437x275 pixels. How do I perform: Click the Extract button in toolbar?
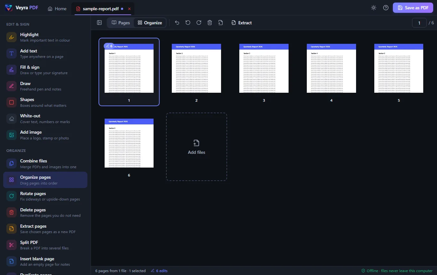coord(242,23)
